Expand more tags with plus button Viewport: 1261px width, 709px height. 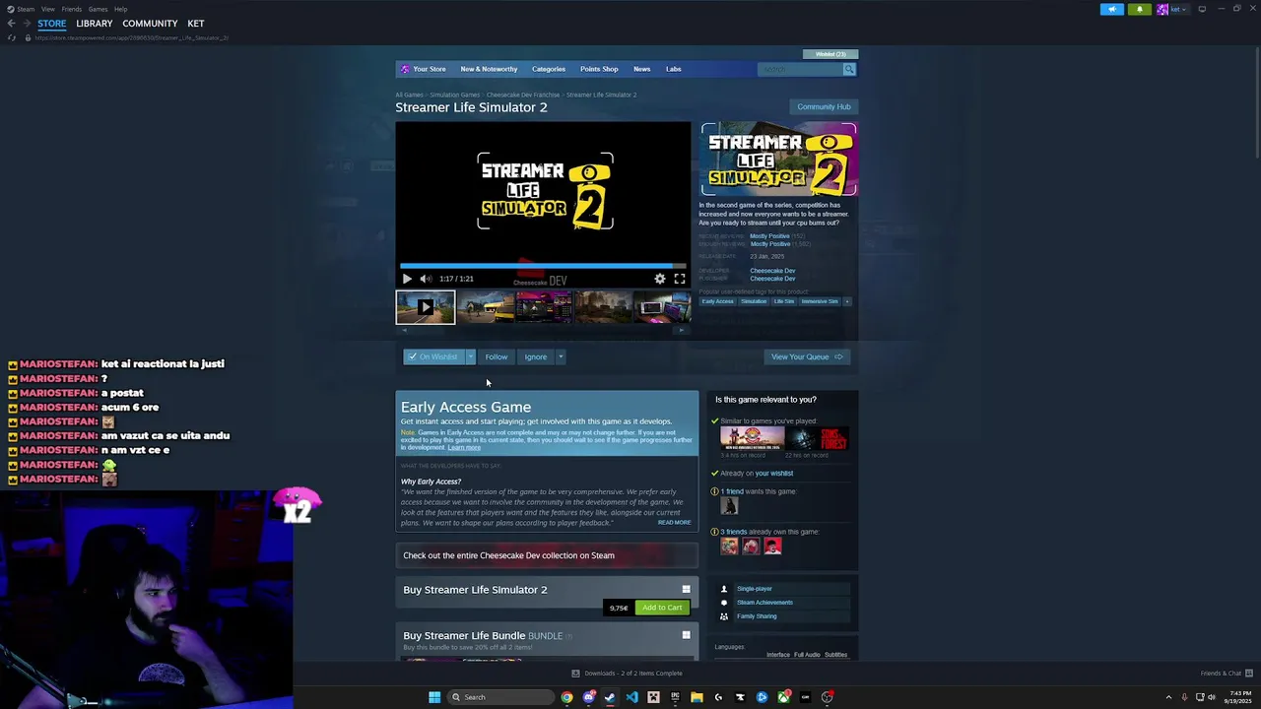click(846, 301)
